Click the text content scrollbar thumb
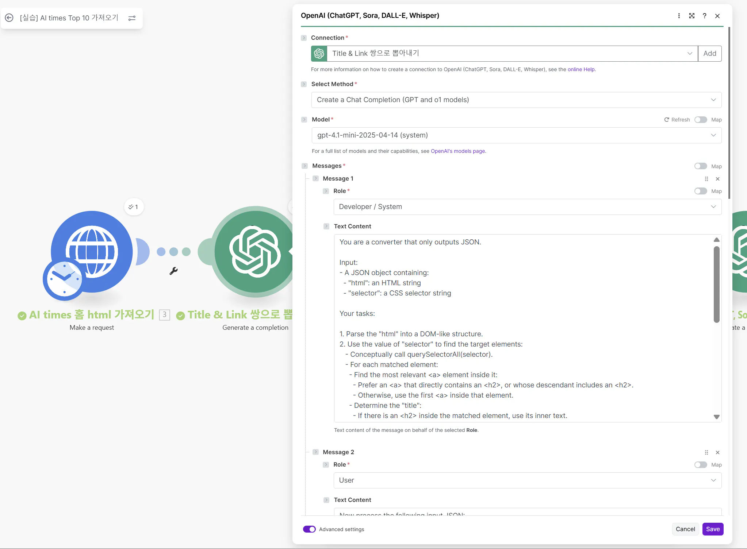This screenshot has width=747, height=549. pos(717,285)
